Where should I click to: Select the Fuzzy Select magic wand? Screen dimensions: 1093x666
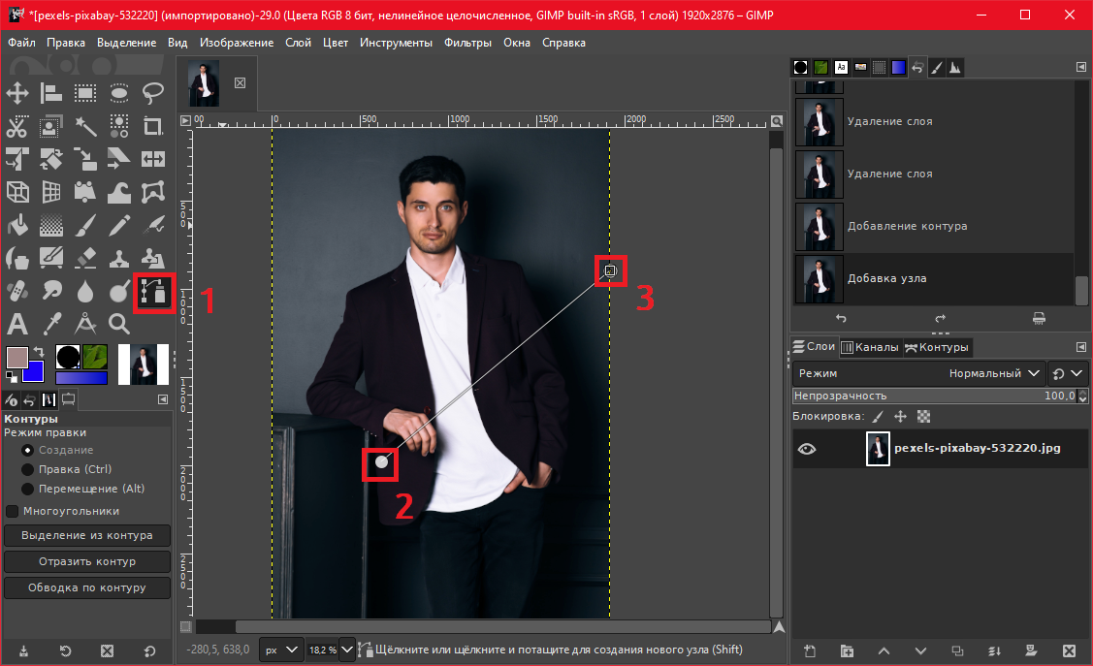coord(85,126)
